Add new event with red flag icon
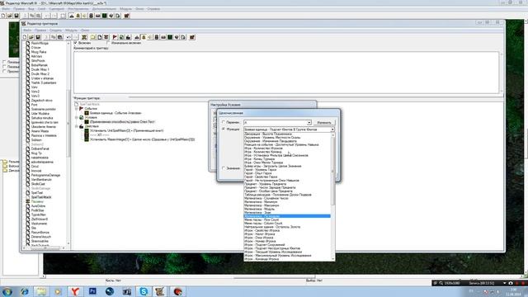Image resolution: width=528 pixels, height=297 pixels. coord(115,37)
